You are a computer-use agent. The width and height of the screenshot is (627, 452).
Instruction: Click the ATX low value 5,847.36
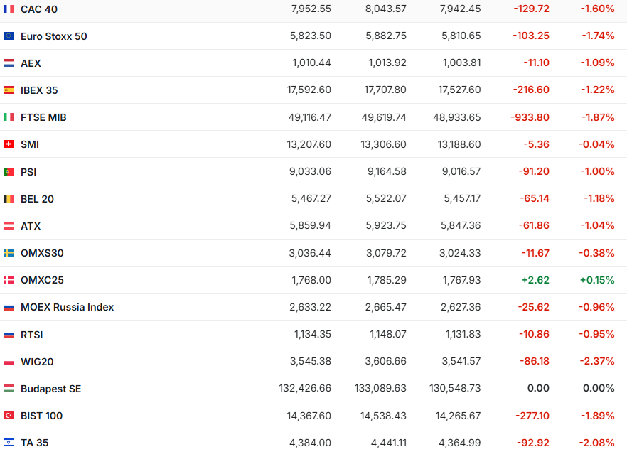[461, 225]
